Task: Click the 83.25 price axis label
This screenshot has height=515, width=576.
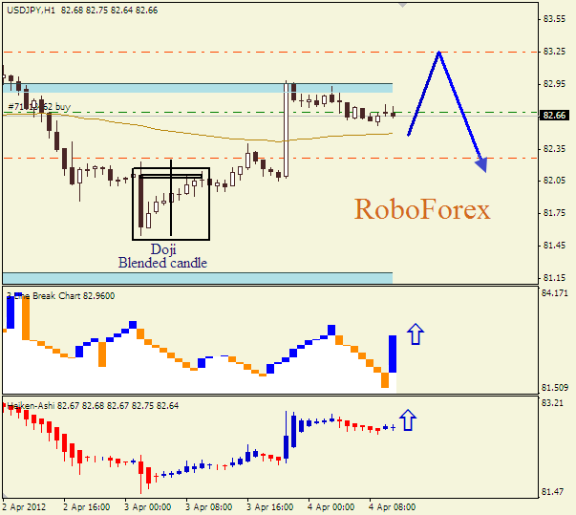Action: (x=553, y=52)
